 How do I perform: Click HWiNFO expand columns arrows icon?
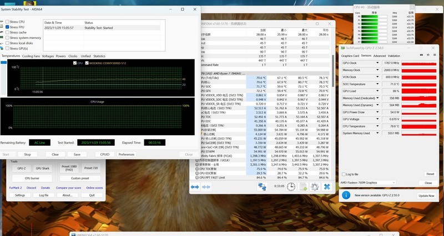(x=195, y=187)
